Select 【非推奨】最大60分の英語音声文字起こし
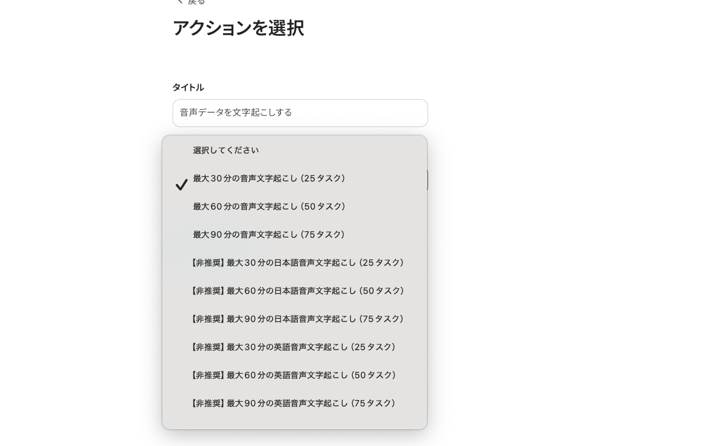The width and height of the screenshot is (726, 446). tap(293, 375)
